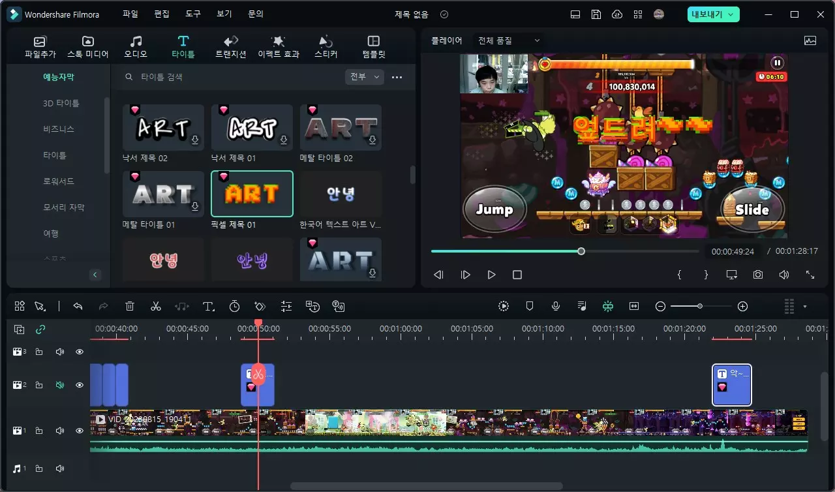Toggle the timeline auto-link chain icon

coord(40,330)
